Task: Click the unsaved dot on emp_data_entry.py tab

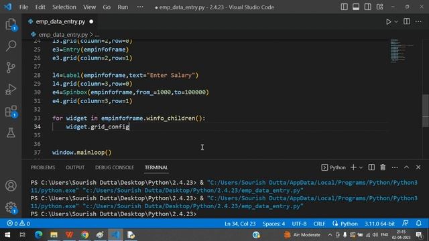Action: pyautogui.click(x=91, y=21)
